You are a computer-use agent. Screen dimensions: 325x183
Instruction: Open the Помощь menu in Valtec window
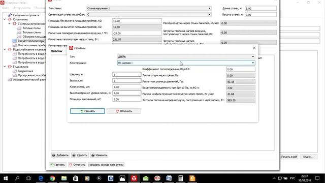40,8
